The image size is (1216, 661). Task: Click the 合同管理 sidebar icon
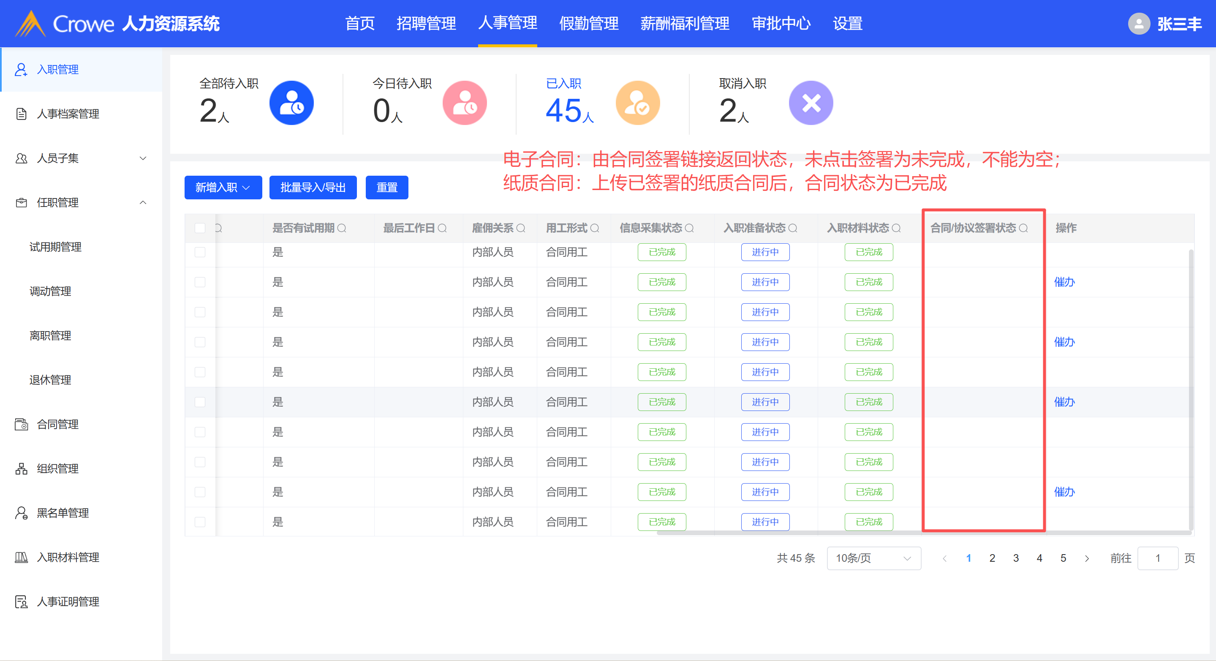[21, 424]
